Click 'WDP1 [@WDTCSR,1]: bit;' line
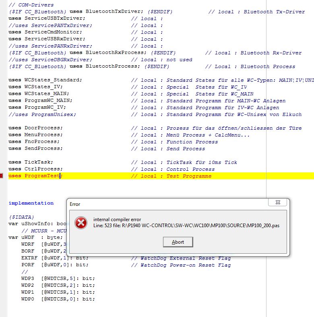Viewport: 314px width, 317px height. click(58, 292)
